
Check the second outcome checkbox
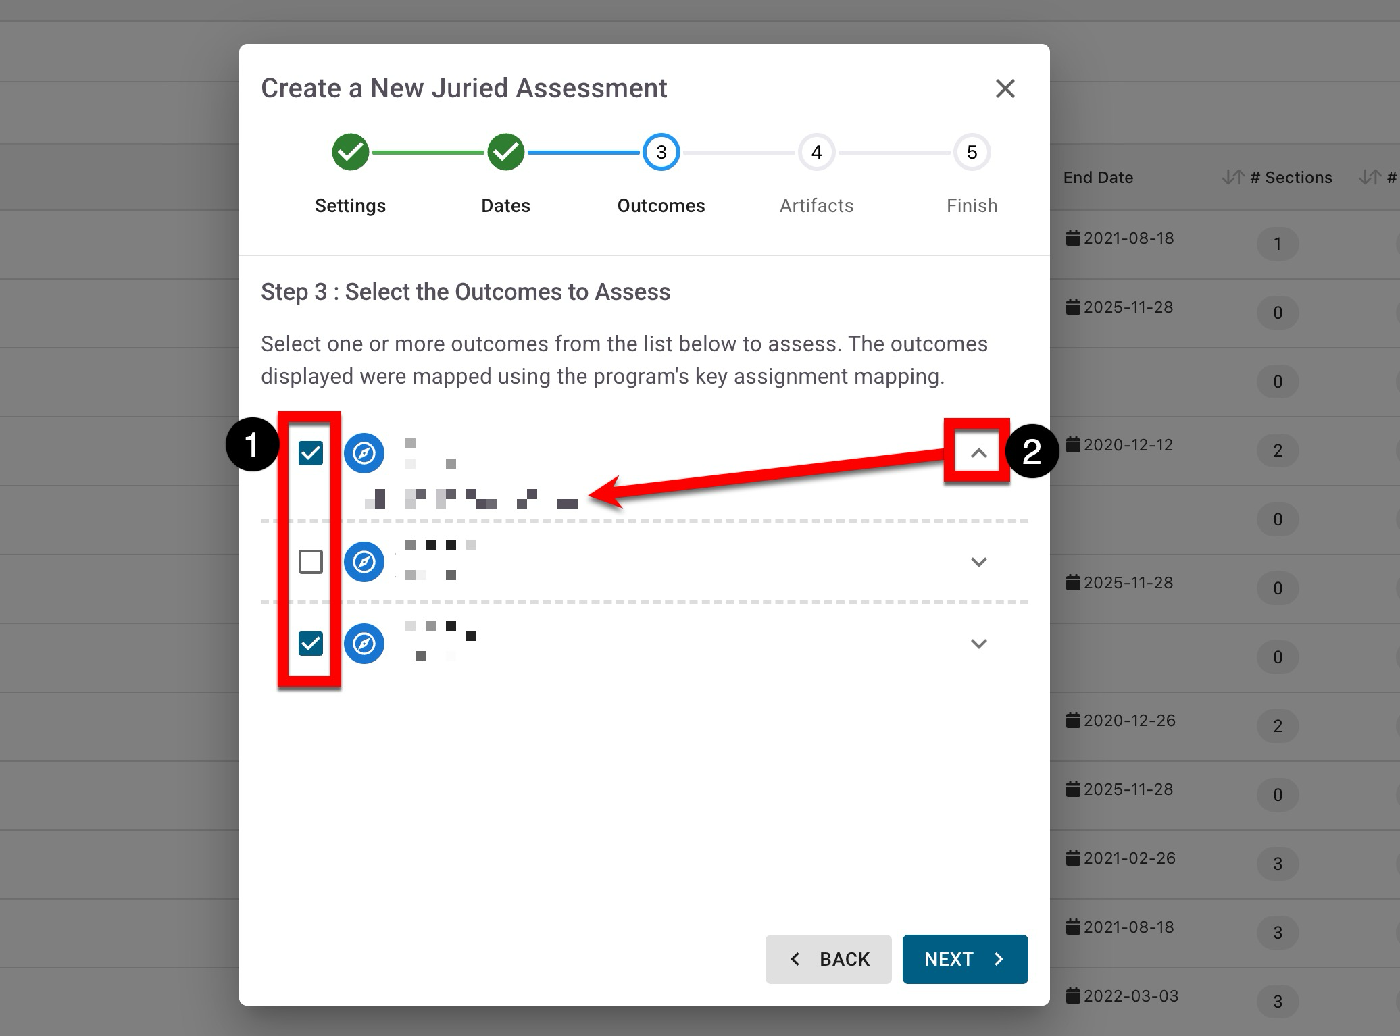[311, 561]
